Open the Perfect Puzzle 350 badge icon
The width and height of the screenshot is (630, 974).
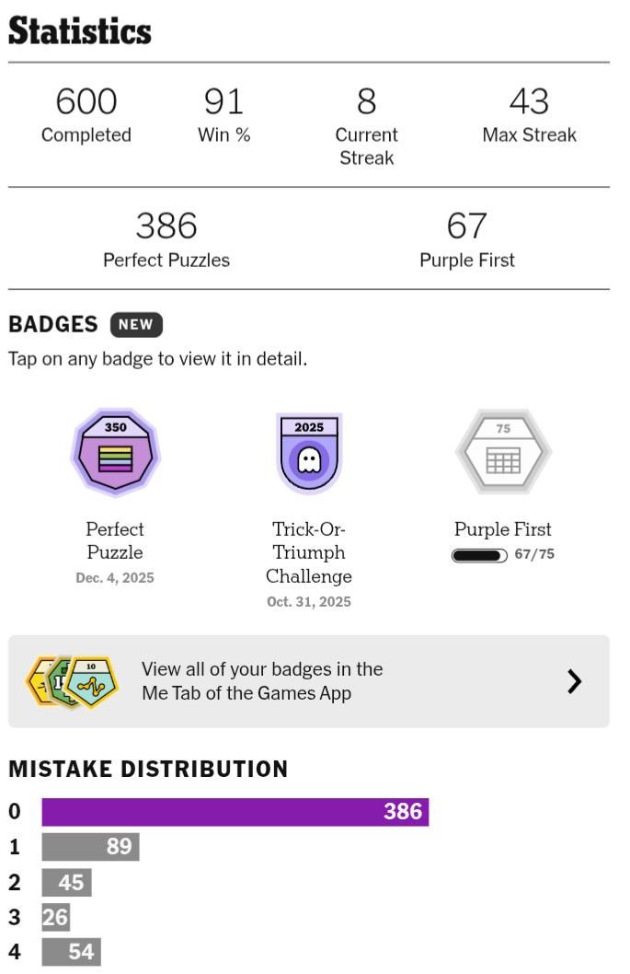coord(115,453)
